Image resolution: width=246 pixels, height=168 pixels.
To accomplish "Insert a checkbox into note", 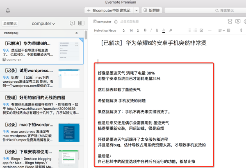I will pyautogui.click(x=202, y=30).
